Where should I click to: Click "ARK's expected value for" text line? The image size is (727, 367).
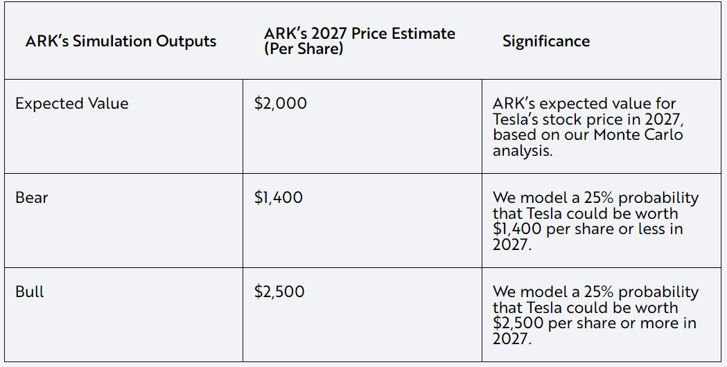pos(584,103)
